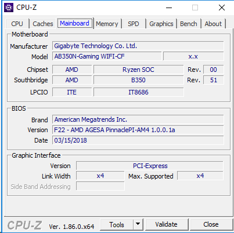The image size is (234, 233).
Task: Open the Bench tab
Action: (189, 24)
